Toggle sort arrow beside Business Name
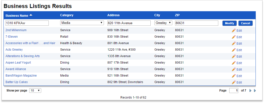The height and width of the screenshot is (103, 264). tap(31, 15)
